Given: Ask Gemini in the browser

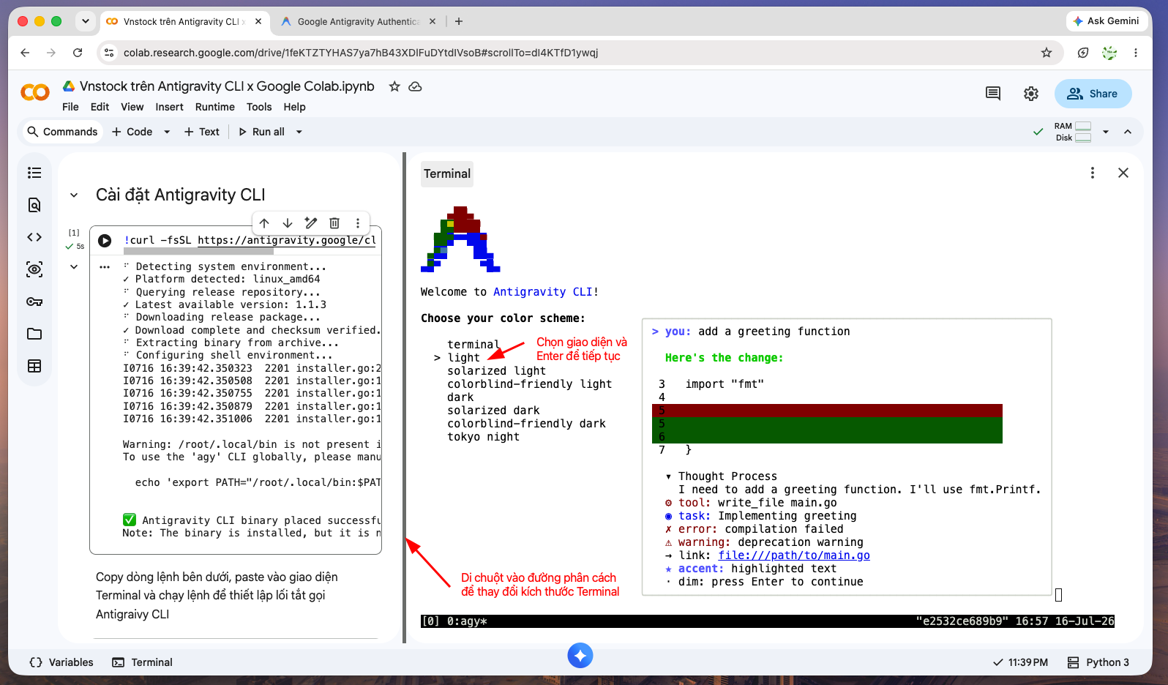Looking at the screenshot, I should pyautogui.click(x=1106, y=21).
